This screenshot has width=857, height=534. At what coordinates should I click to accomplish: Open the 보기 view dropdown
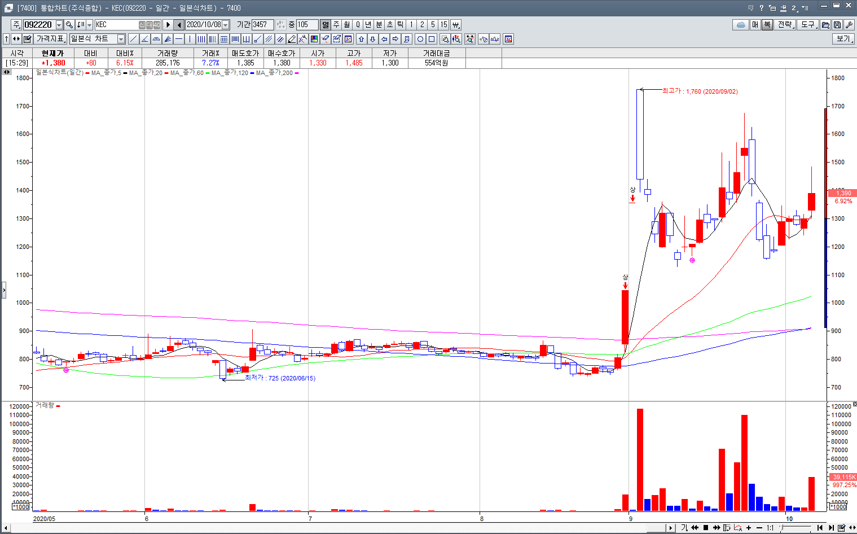[843, 39]
